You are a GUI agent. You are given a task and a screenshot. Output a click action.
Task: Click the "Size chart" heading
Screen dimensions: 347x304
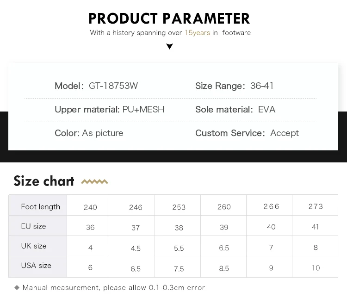point(44,181)
